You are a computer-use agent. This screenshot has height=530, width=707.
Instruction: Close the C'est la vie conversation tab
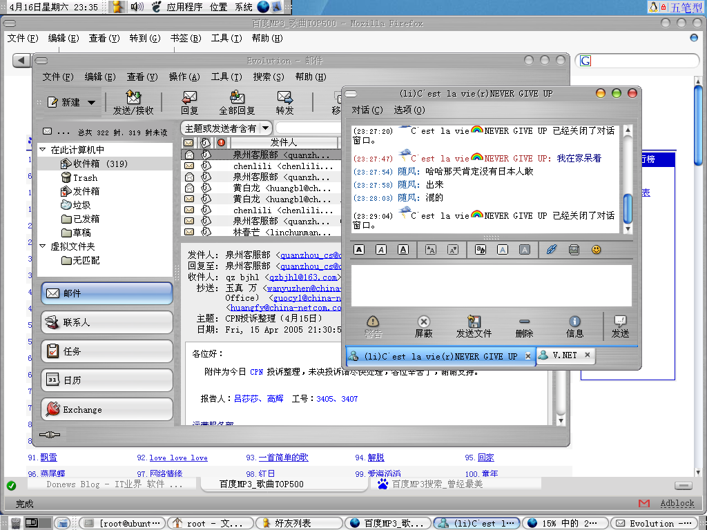tap(528, 356)
